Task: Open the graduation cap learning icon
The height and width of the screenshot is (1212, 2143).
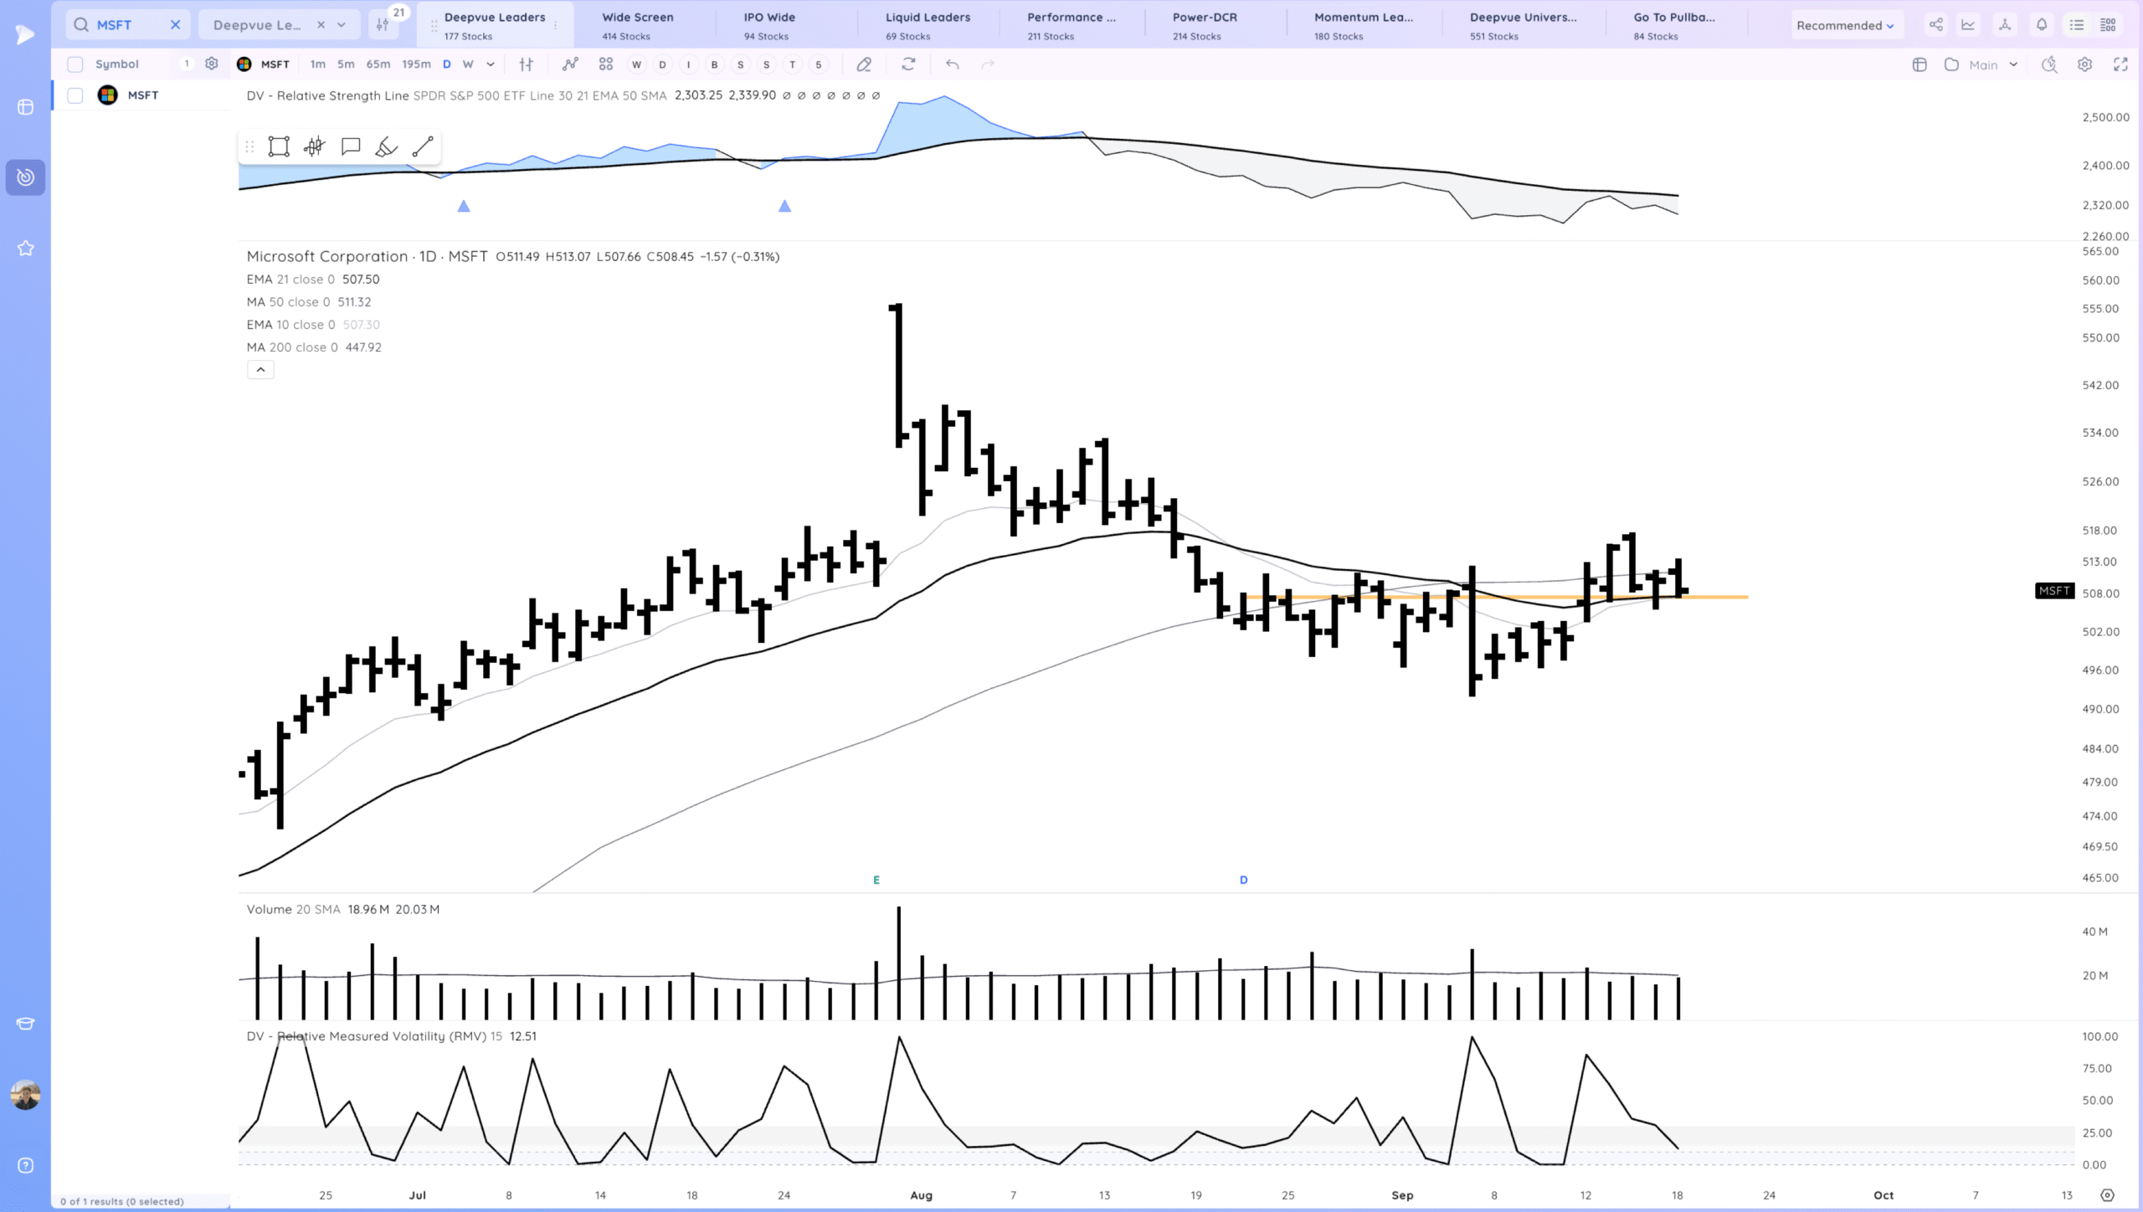Action: (x=25, y=1023)
